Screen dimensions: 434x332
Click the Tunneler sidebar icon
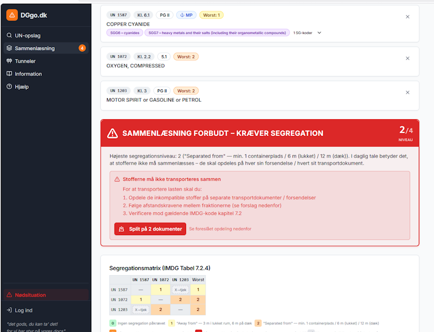point(9,61)
